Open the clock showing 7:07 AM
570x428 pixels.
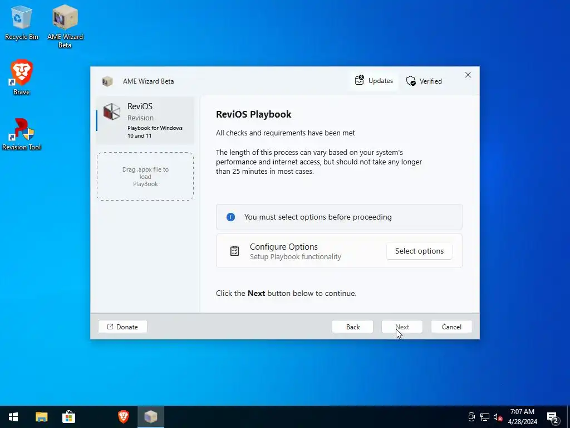coord(522,417)
